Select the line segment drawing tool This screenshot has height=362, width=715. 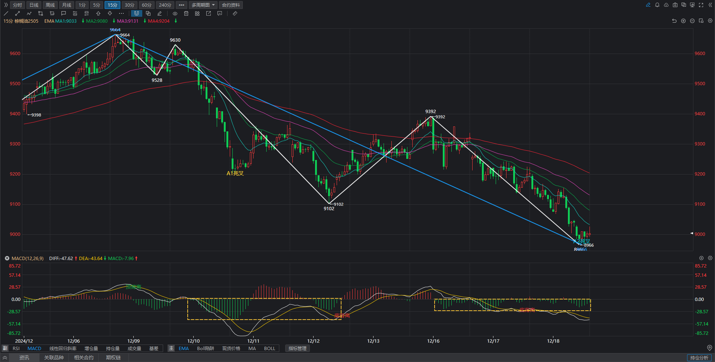tap(18, 13)
